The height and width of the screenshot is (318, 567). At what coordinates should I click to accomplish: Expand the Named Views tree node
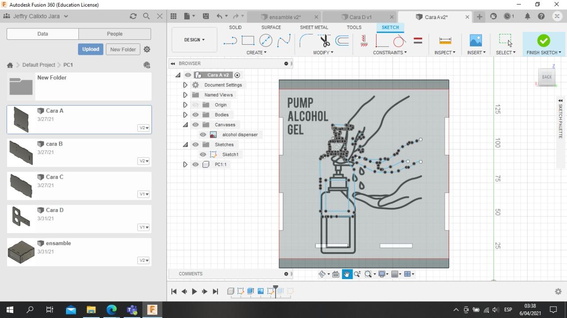tap(185, 95)
